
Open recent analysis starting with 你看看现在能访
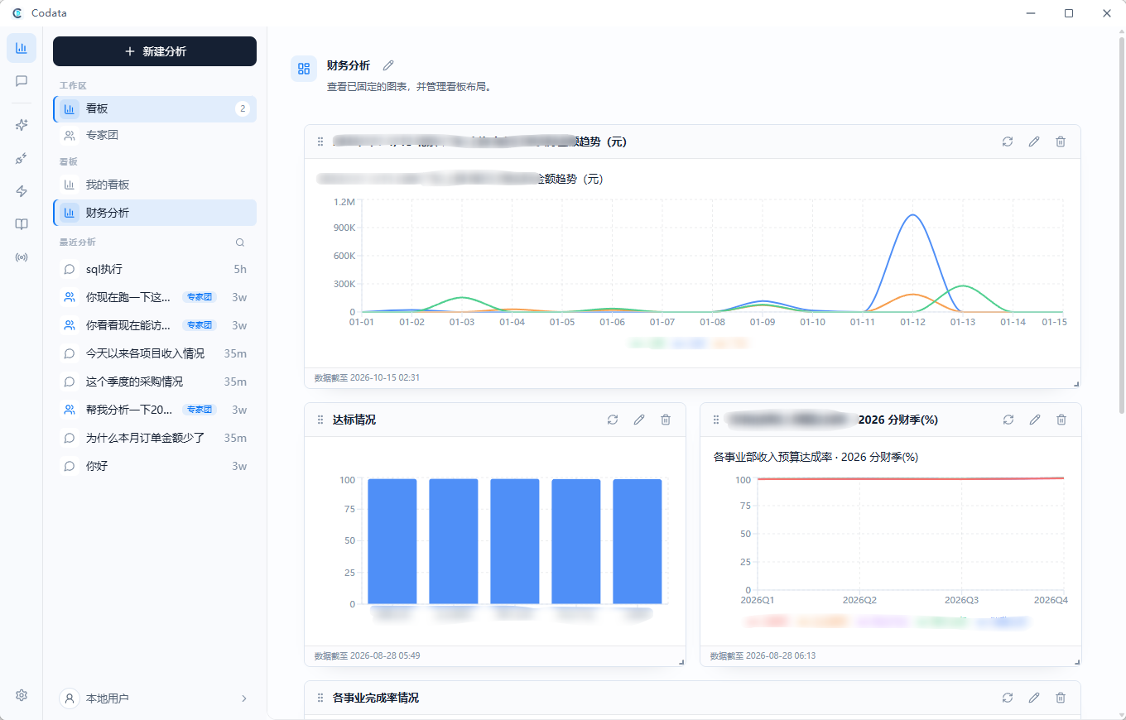click(x=155, y=325)
